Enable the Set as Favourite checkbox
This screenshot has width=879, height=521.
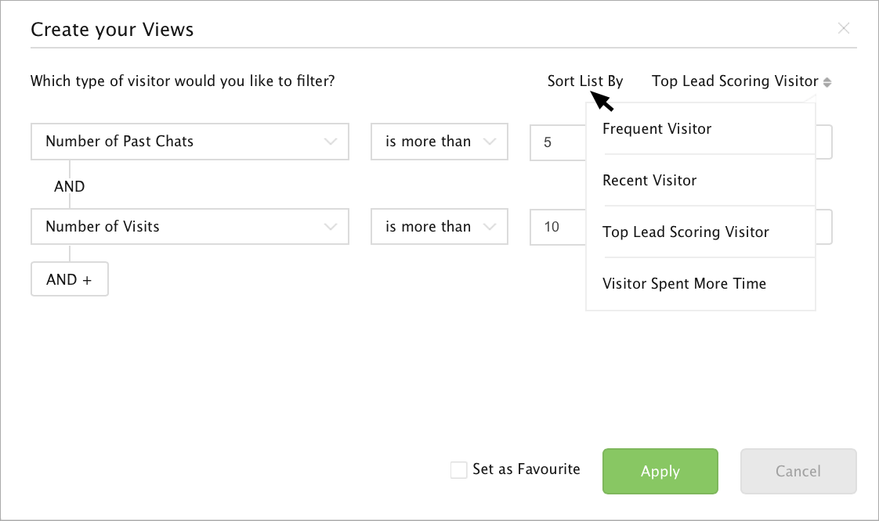coord(459,470)
